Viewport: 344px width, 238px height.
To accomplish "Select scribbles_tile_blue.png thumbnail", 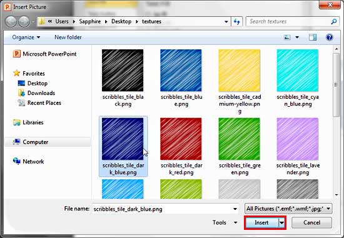I will pos(181,71).
